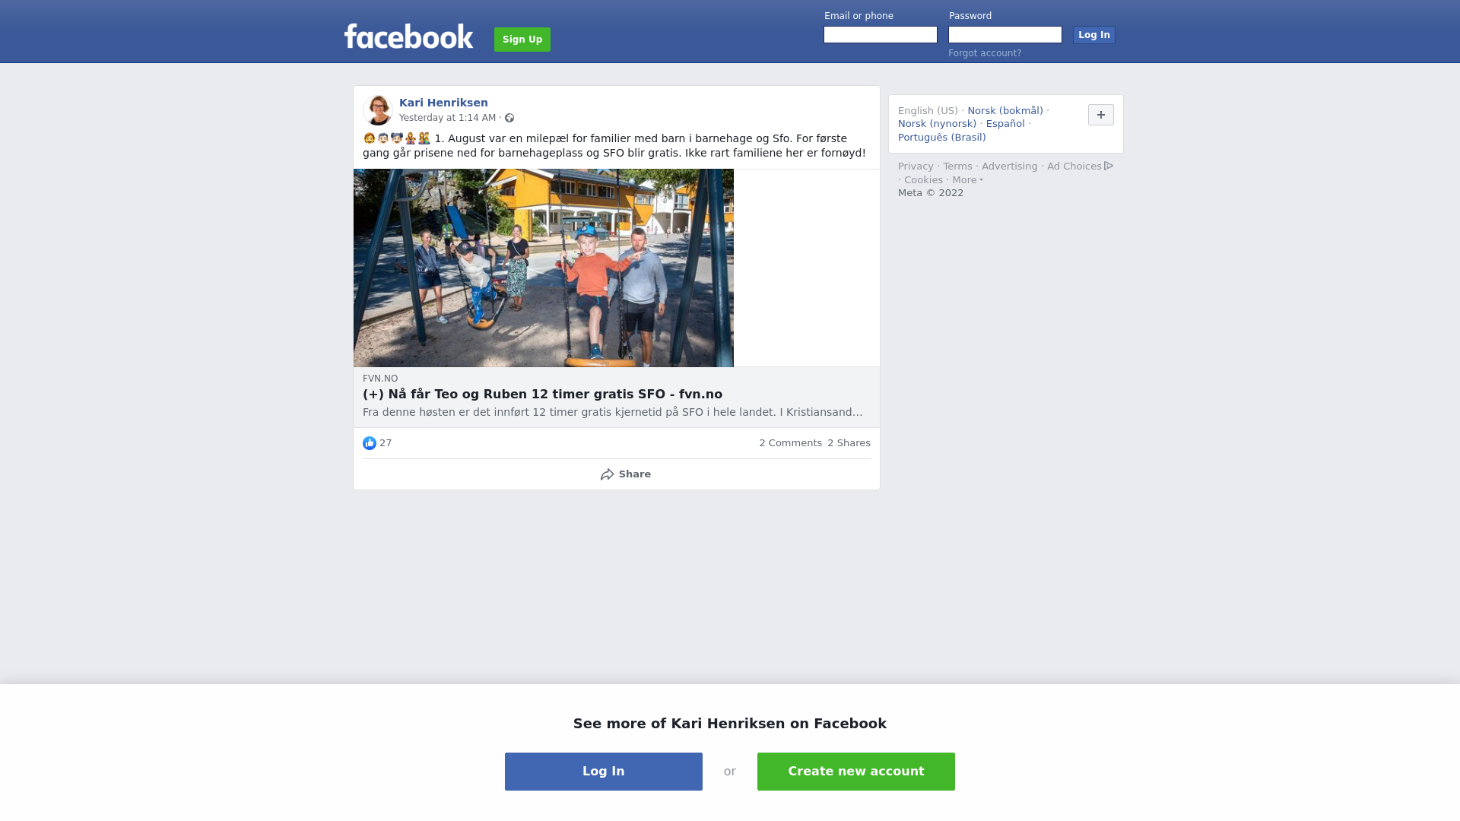Viewport: 1460px width, 821px height.
Task: Open the FVN.NO article image
Action: (x=544, y=268)
